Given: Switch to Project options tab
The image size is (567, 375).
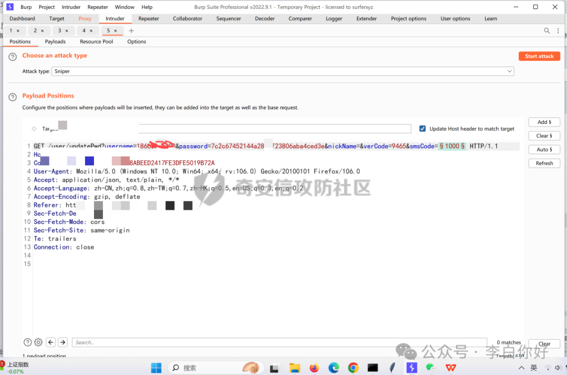Looking at the screenshot, I should (x=408, y=18).
